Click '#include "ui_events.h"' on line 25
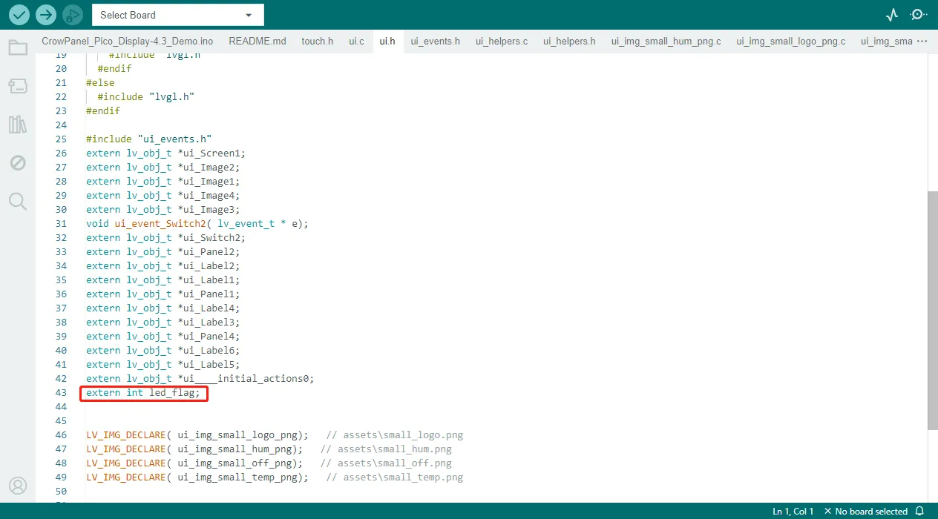 (x=149, y=139)
